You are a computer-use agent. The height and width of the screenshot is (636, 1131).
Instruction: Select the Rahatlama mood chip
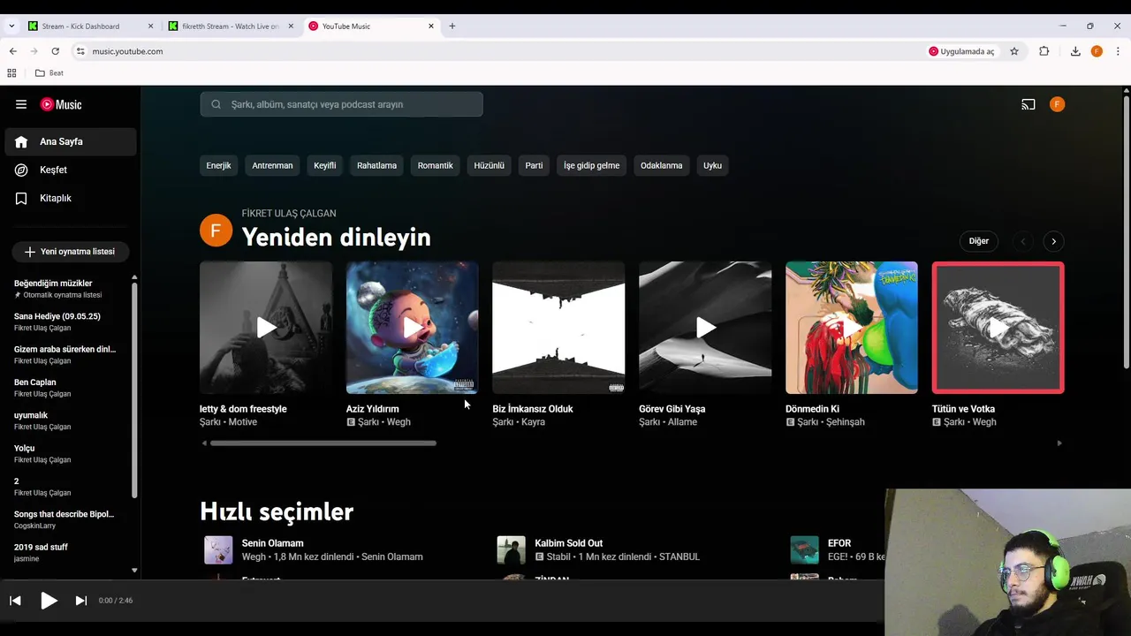click(x=377, y=165)
